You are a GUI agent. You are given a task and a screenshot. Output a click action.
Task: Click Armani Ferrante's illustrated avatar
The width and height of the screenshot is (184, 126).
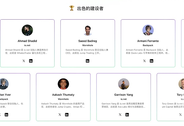pos(148,30)
